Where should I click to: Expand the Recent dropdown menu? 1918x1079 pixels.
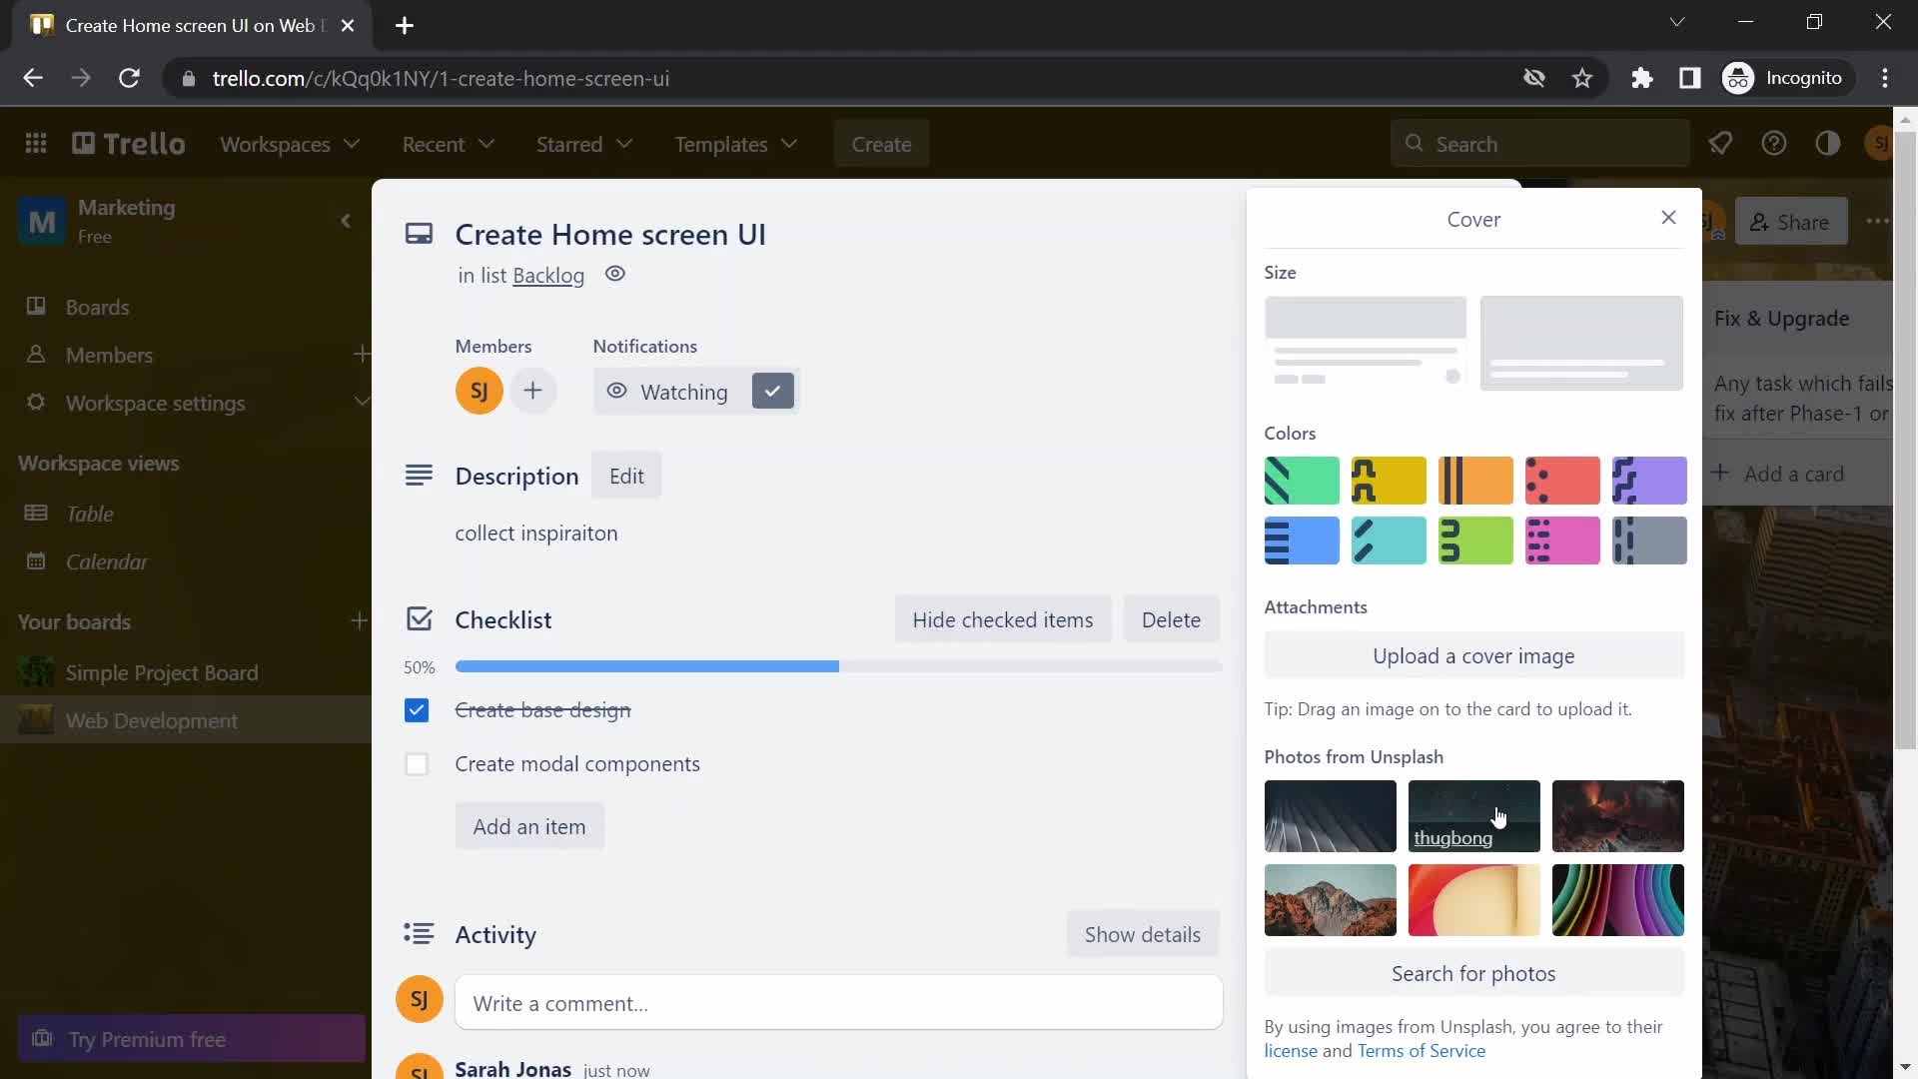[448, 142]
